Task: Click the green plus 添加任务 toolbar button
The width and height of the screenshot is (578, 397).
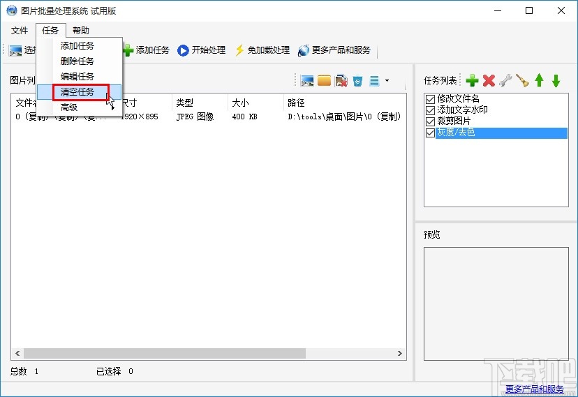Action: (147, 50)
